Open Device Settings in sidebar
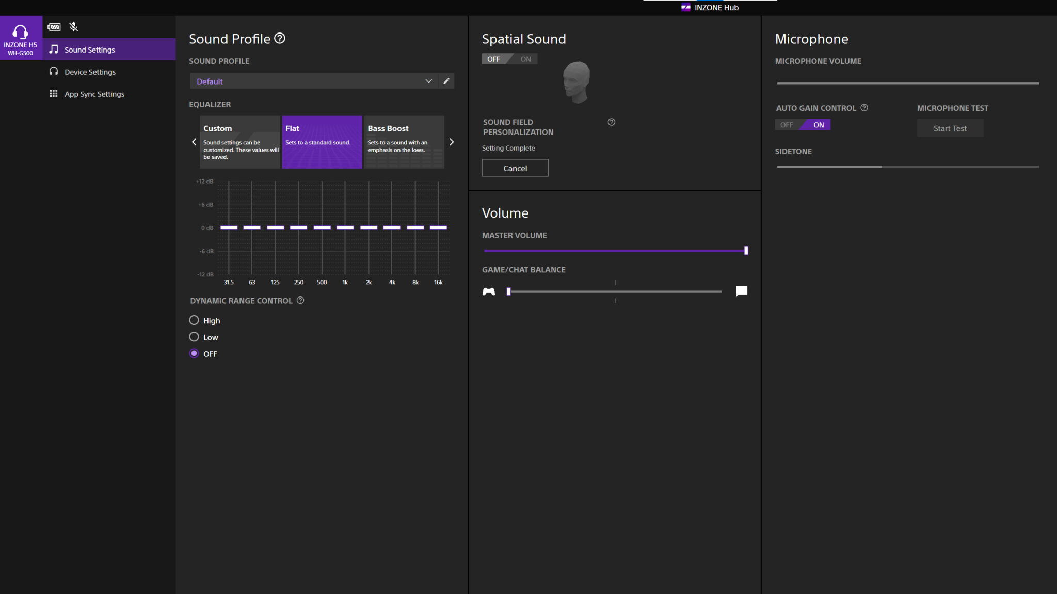Image resolution: width=1057 pixels, height=594 pixels. click(x=90, y=72)
